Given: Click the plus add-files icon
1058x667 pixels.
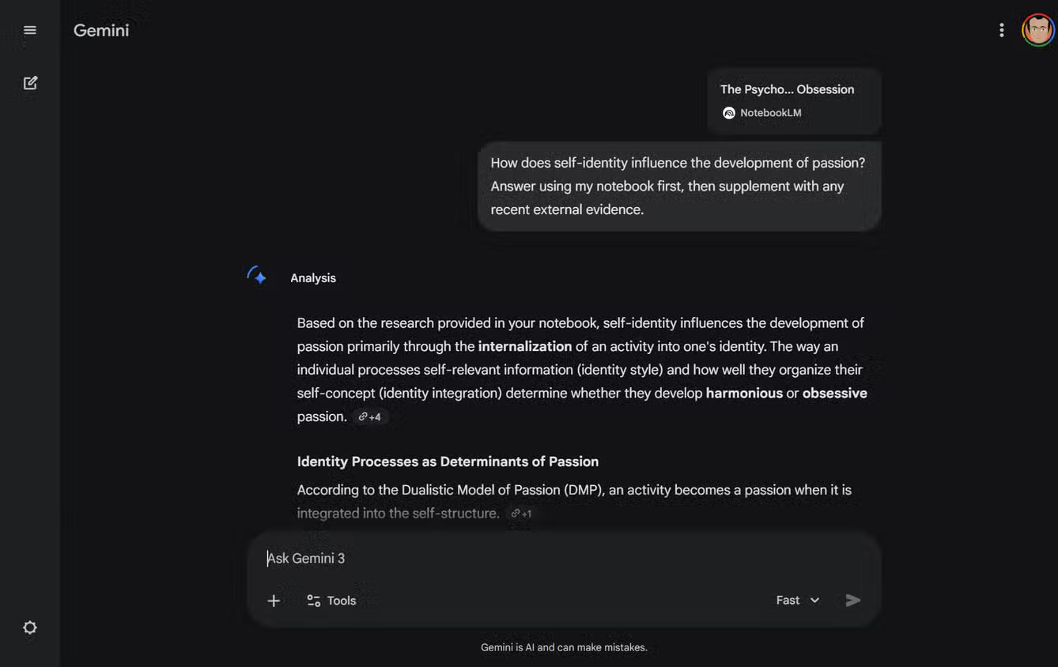Looking at the screenshot, I should click(x=274, y=601).
